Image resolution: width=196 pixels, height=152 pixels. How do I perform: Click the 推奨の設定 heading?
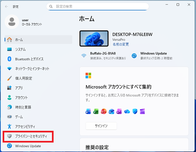coord(97,147)
